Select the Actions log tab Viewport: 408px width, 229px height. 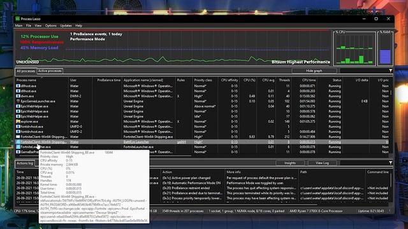point(25,163)
